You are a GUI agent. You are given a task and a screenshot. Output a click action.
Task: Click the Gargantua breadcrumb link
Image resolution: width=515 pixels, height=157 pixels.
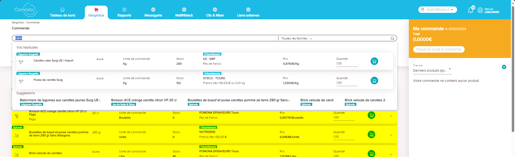pos(18,23)
